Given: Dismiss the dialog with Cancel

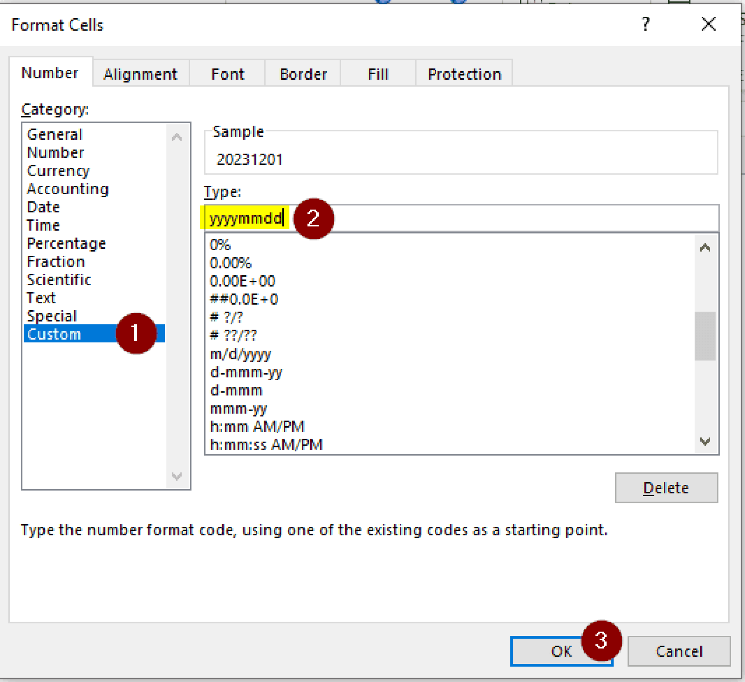Looking at the screenshot, I should click(678, 651).
